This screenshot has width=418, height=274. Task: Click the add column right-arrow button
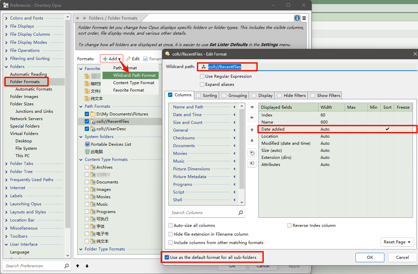pos(252,107)
